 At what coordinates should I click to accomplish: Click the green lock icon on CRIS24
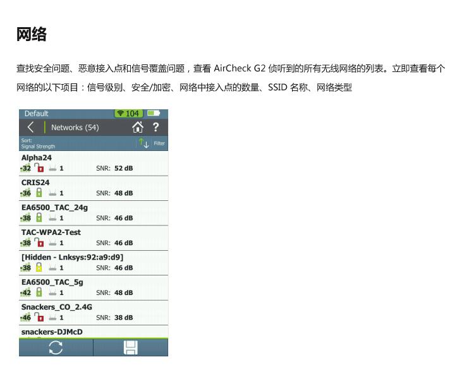[x=39, y=192]
